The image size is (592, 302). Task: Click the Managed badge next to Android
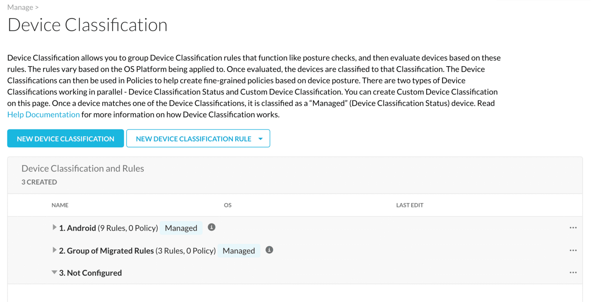tap(181, 228)
